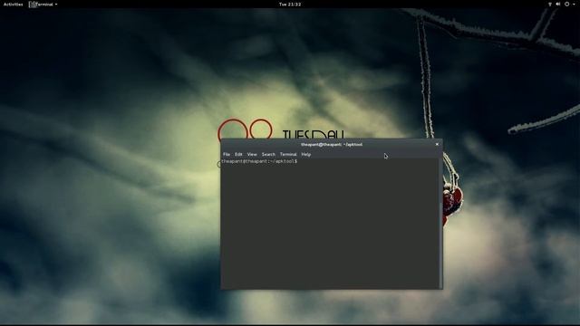Open the Search menu in terminal
Viewport: 580px width, 326px height.
pos(268,155)
